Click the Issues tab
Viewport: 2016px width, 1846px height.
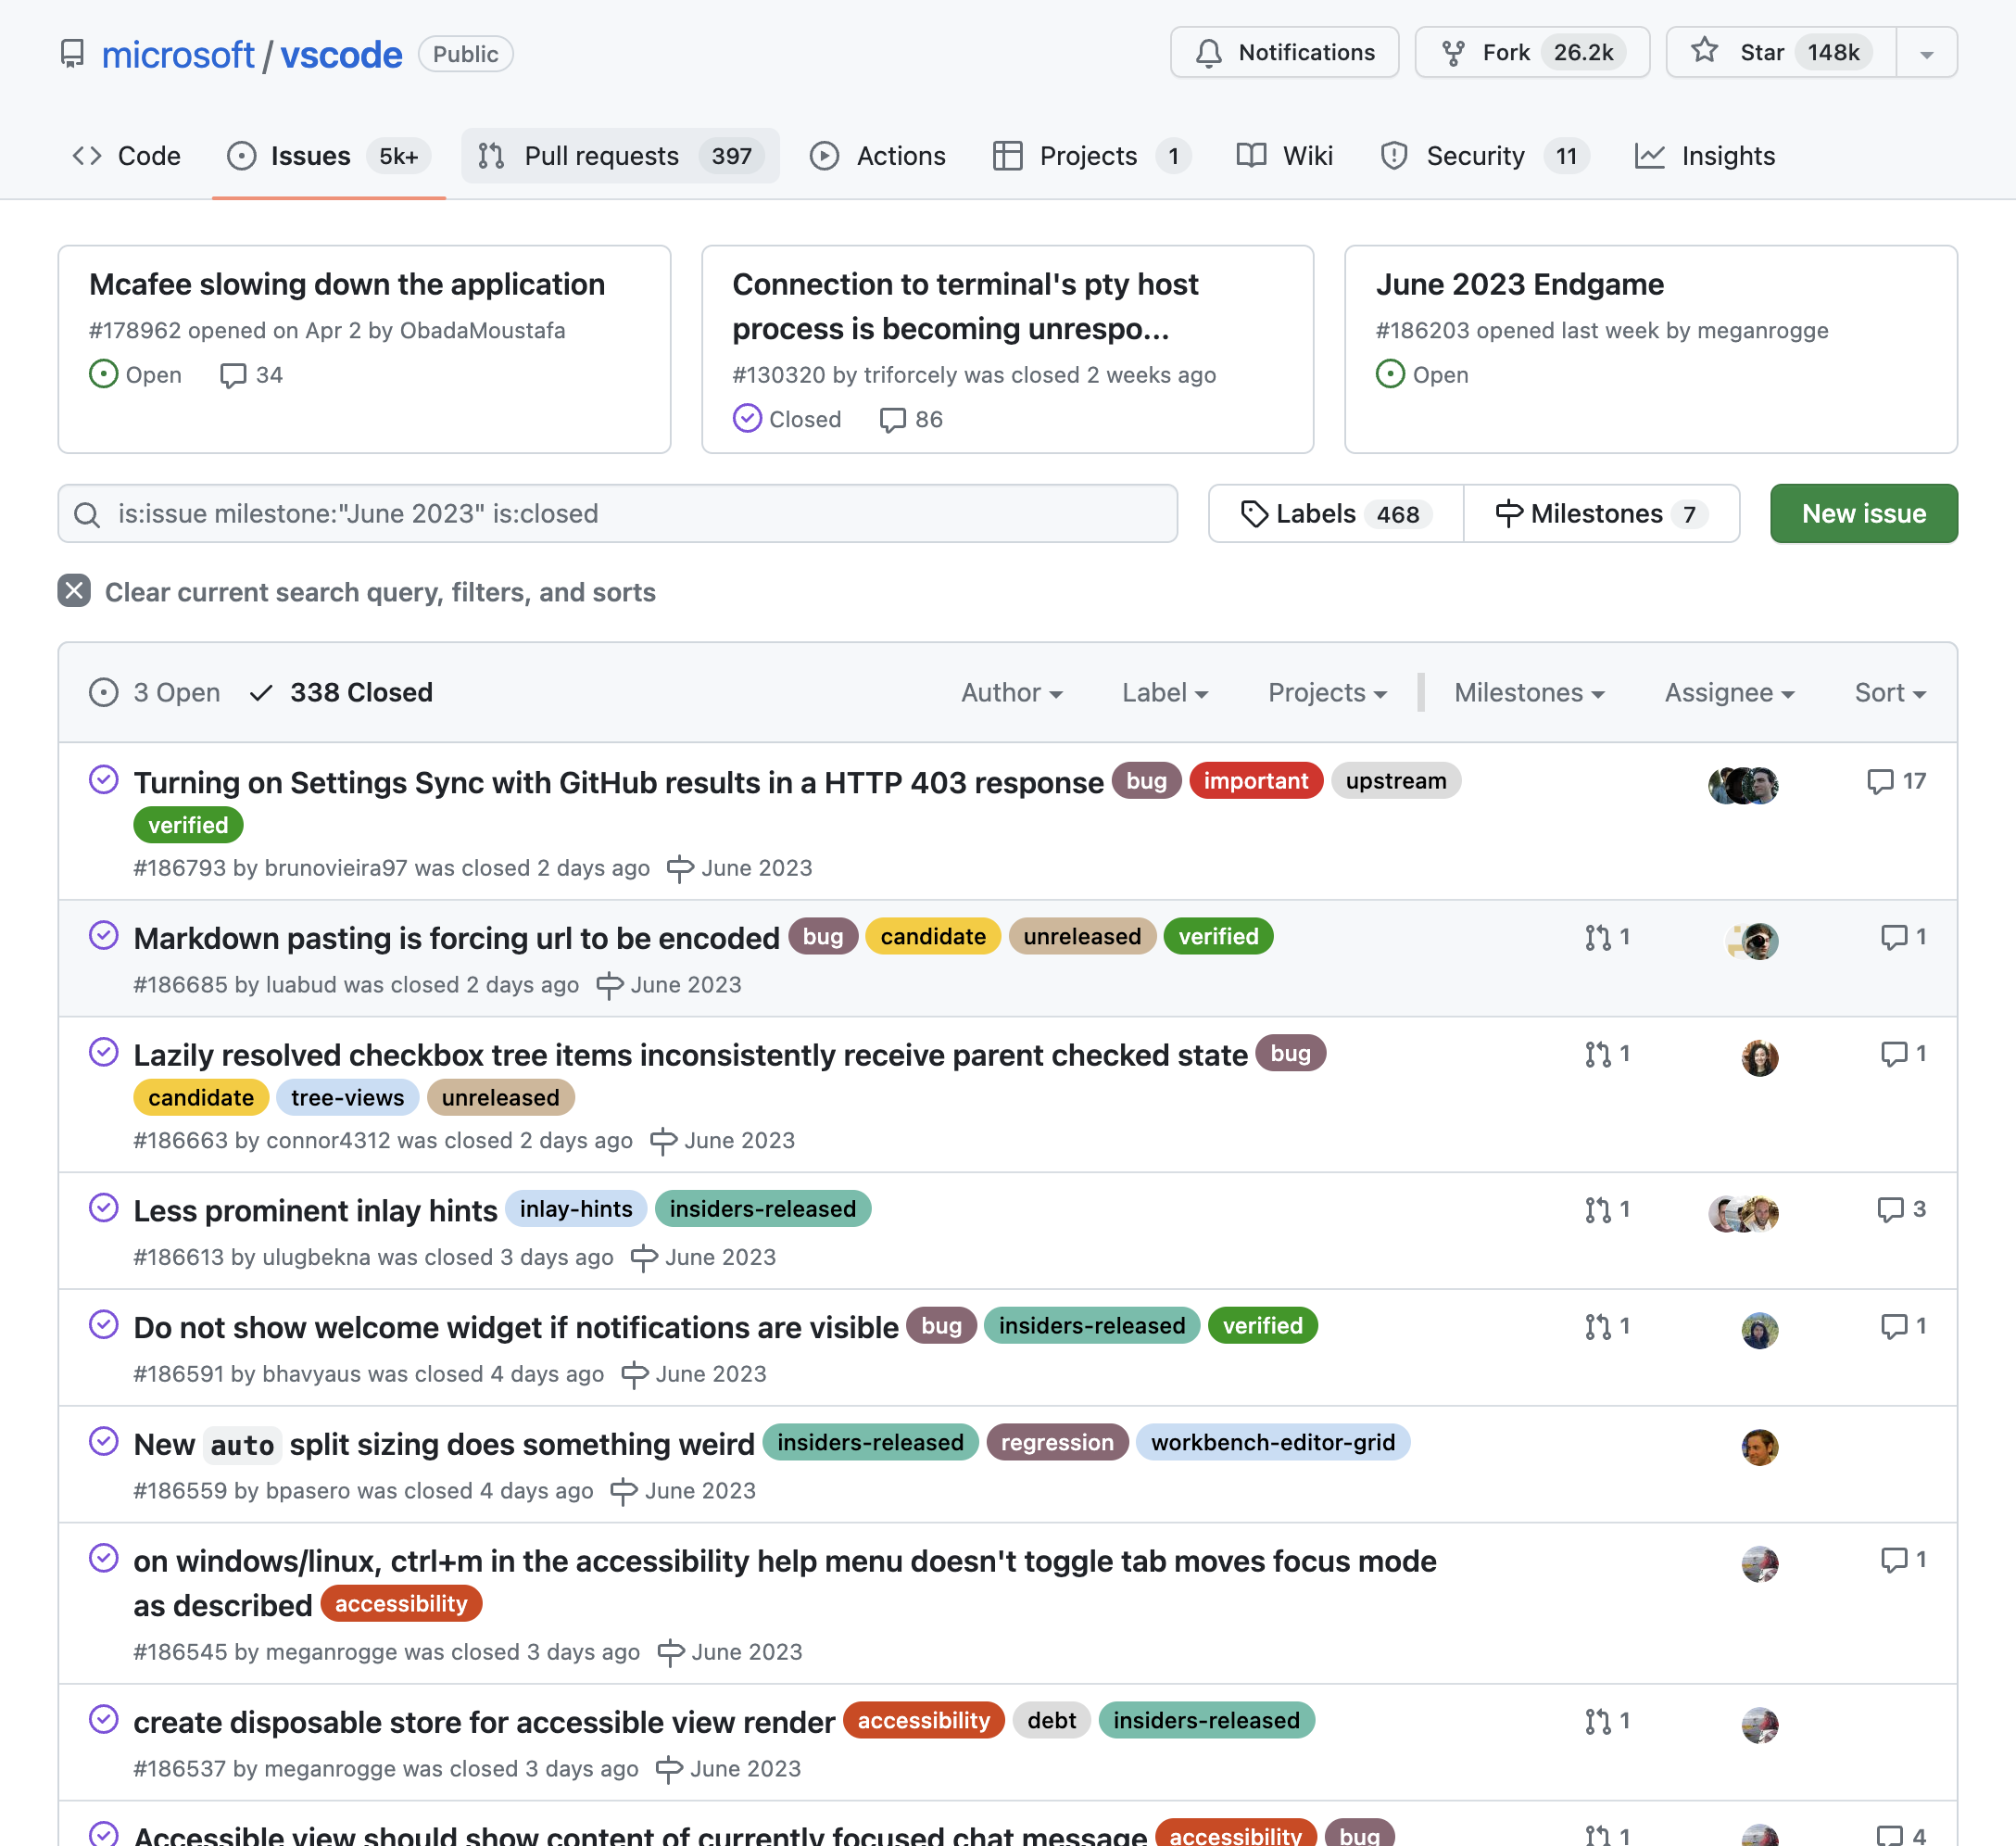(329, 156)
